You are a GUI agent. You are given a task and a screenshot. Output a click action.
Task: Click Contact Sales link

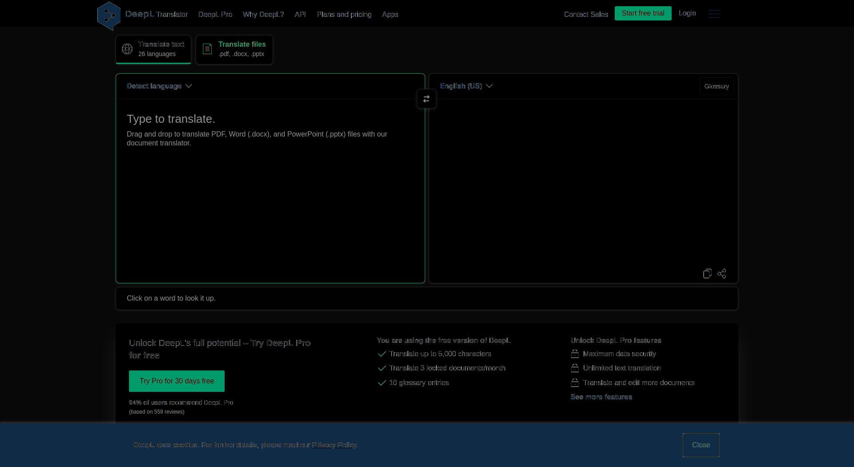[586, 15]
